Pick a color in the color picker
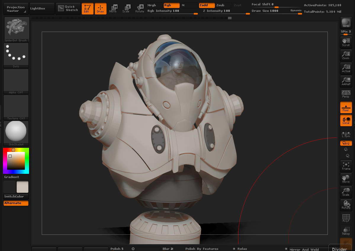This screenshot has height=251, width=355. coord(16,161)
